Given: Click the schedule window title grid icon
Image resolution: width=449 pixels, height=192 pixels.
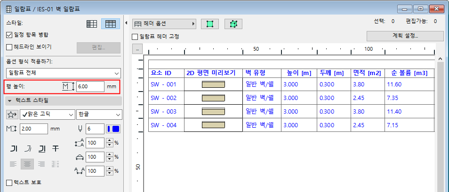Looking at the screenshot, I should [x=9, y=9].
